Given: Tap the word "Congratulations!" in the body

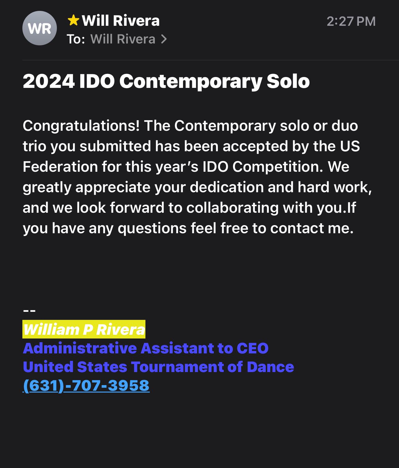Looking at the screenshot, I should coord(81,126).
